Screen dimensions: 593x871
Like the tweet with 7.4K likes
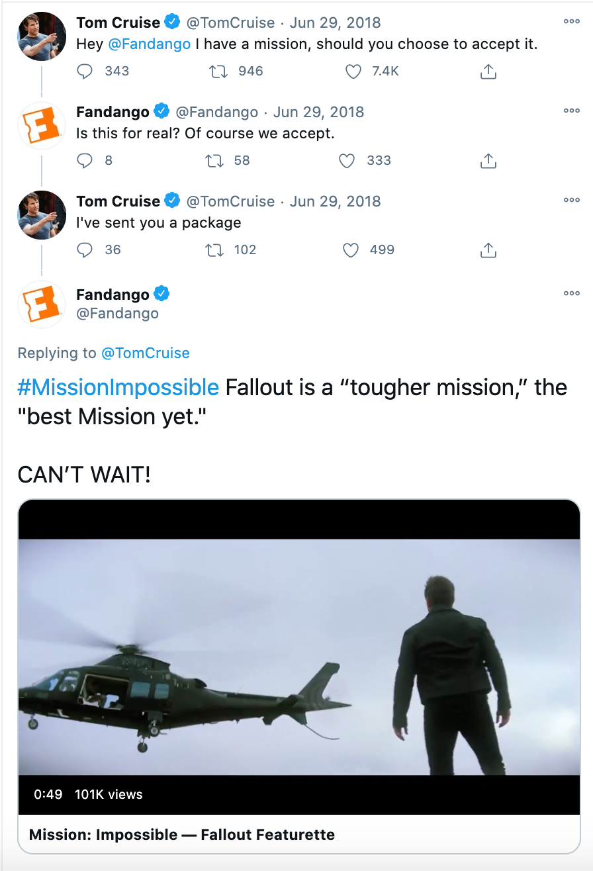point(353,71)
